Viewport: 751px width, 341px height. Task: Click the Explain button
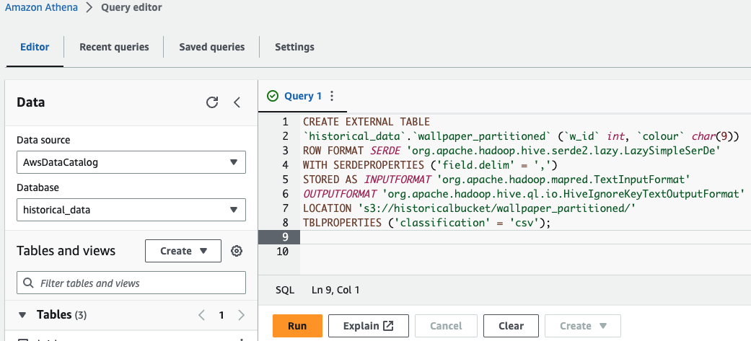(x=368, y=326)
